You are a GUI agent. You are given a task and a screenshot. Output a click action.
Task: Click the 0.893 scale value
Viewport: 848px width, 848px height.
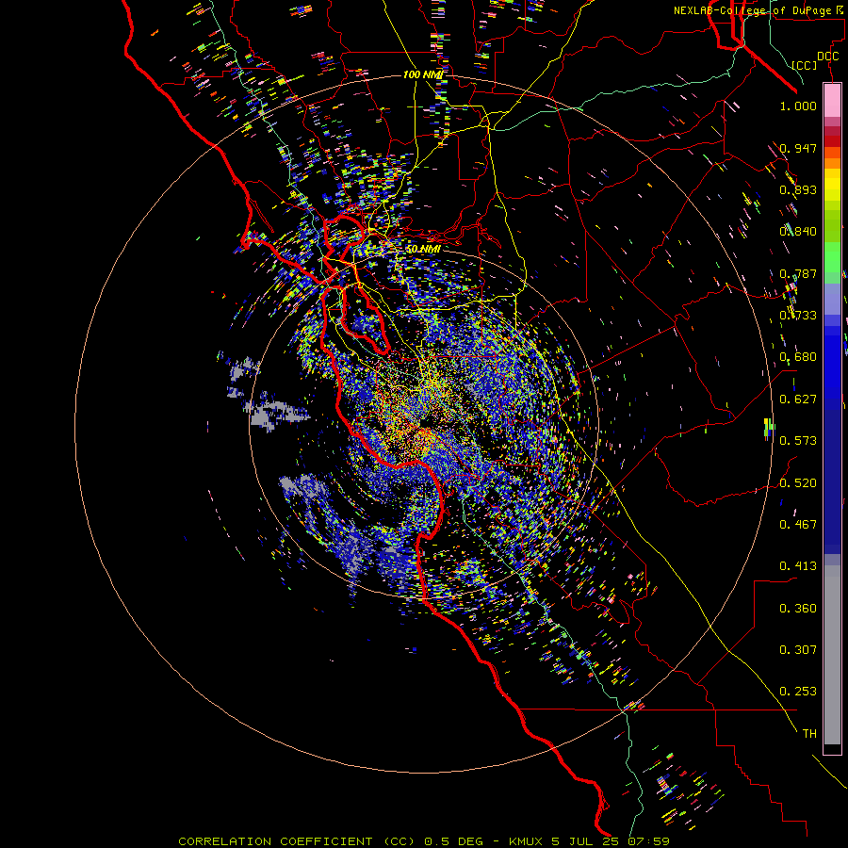[798, 189]
